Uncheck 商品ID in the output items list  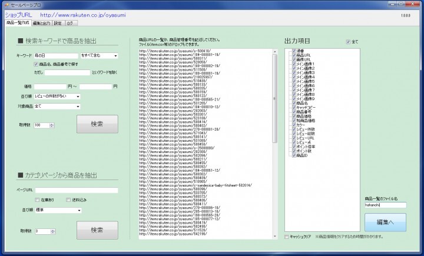293,156
